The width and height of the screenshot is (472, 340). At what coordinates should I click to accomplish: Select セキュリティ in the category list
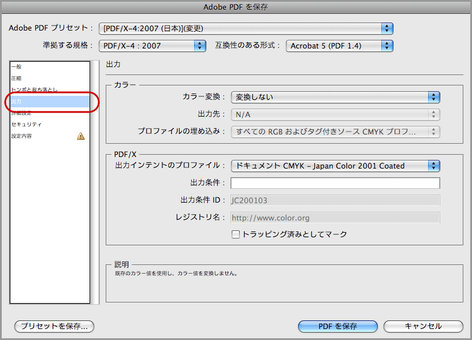[x=50, y=124]
